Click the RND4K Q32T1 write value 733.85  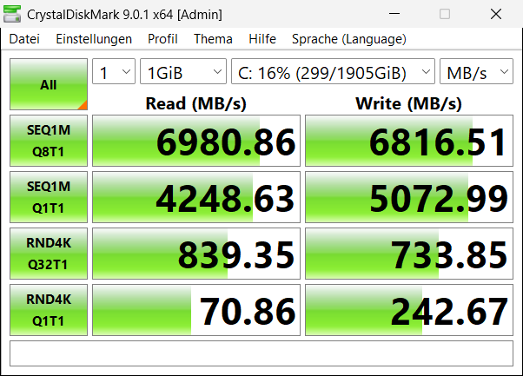click(x=409, y=254)
